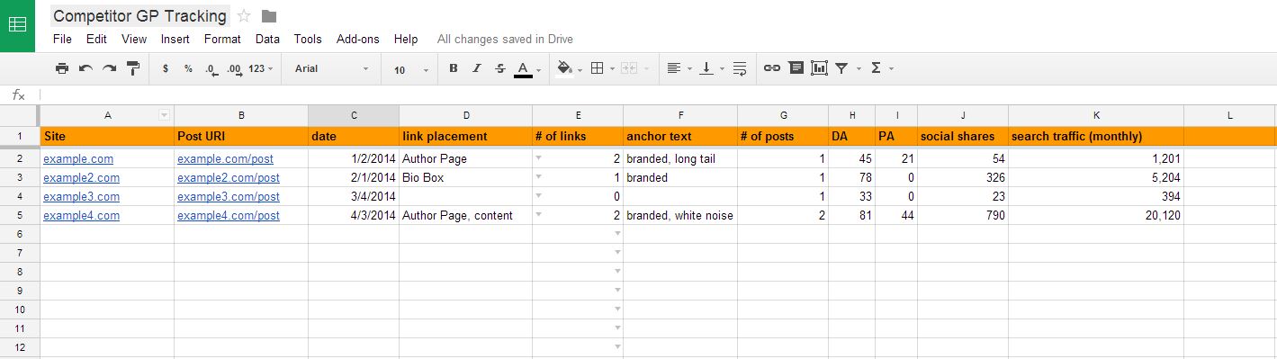Click the filter funnel icon
Viewport: 1277px width, 359px height.
click(x=842, y=68)
